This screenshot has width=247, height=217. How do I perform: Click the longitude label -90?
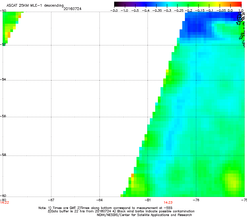[x=3, y=200]
